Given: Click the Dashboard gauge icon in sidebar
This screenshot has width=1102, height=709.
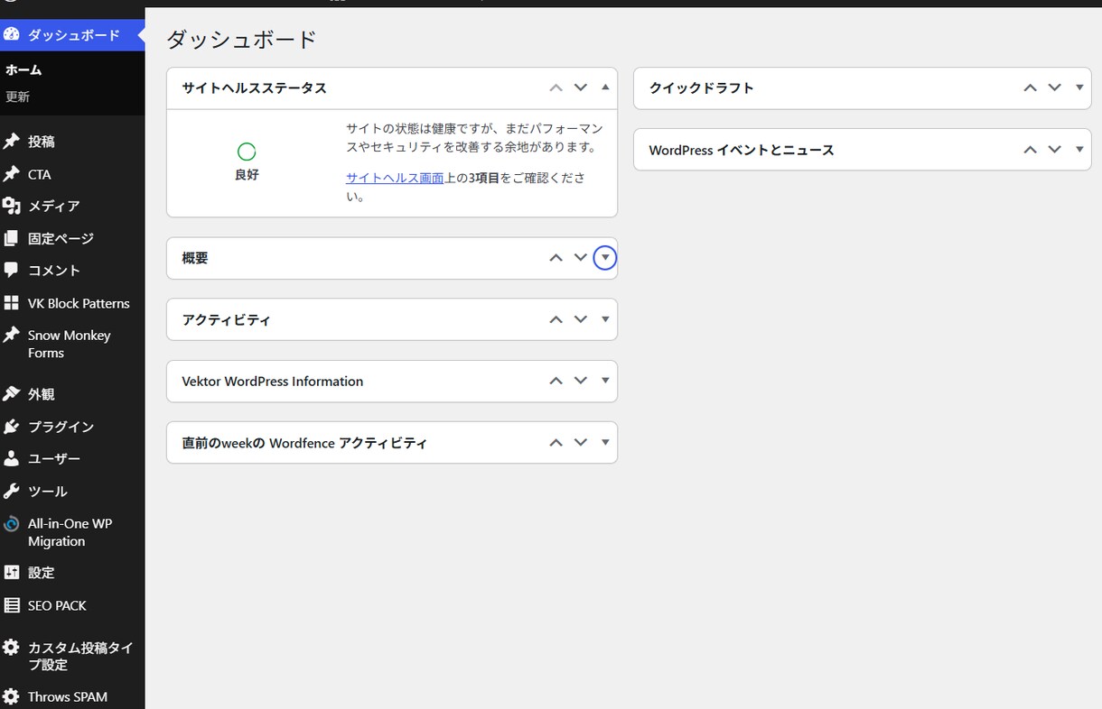Looking at the screenshot, I should click(x=11, y=34).
